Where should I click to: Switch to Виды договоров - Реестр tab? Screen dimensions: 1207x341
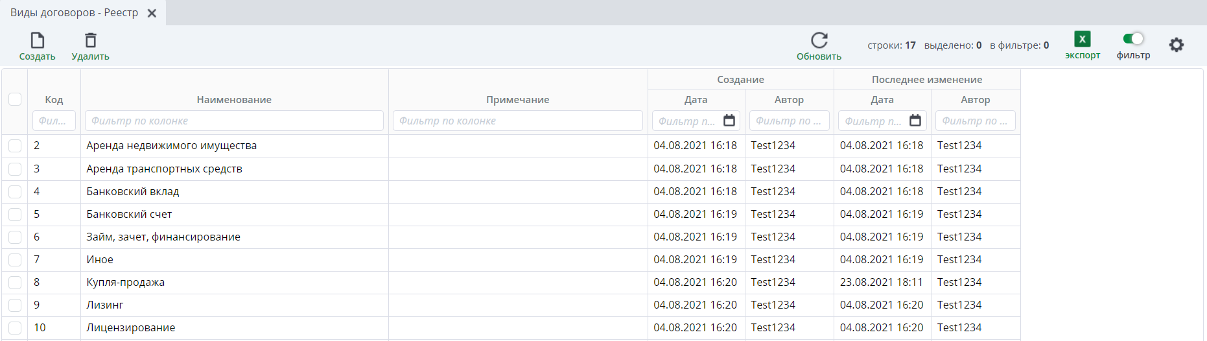(74, 13)
